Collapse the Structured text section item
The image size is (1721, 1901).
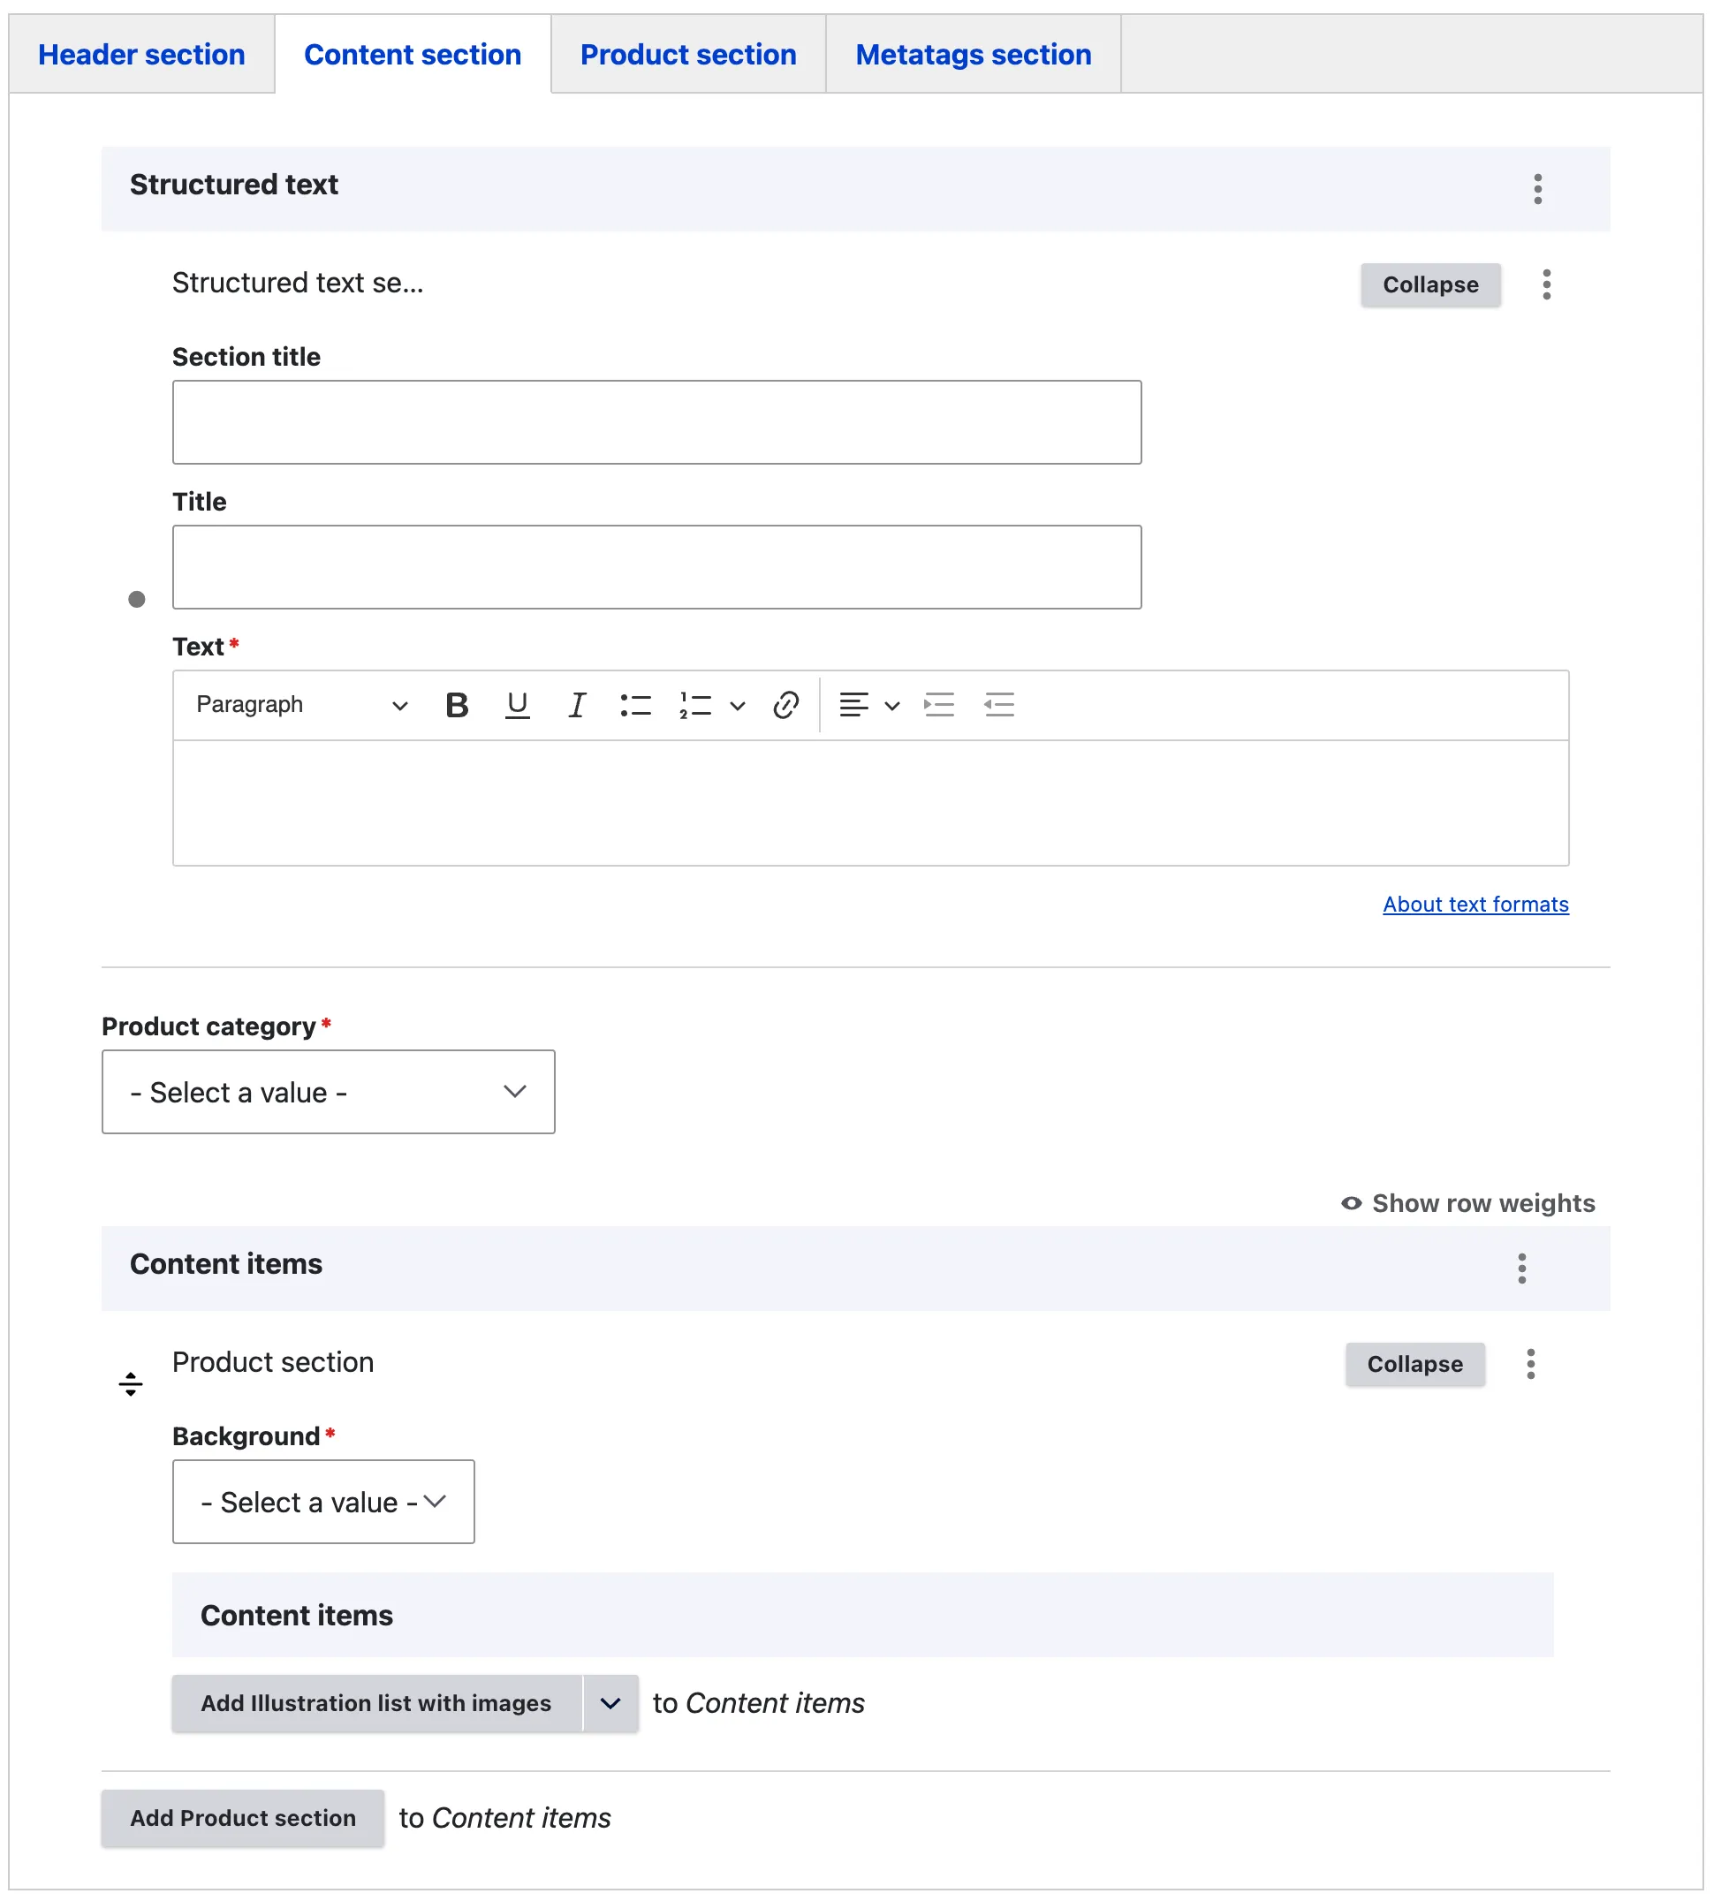click(x=1429, y=284)
